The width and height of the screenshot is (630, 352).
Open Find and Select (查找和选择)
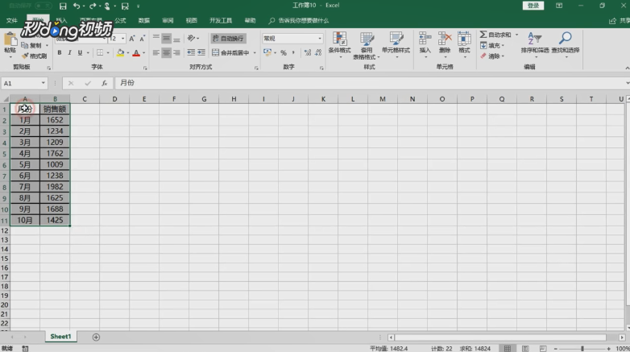pyautogui.click(x=566, y=43)
